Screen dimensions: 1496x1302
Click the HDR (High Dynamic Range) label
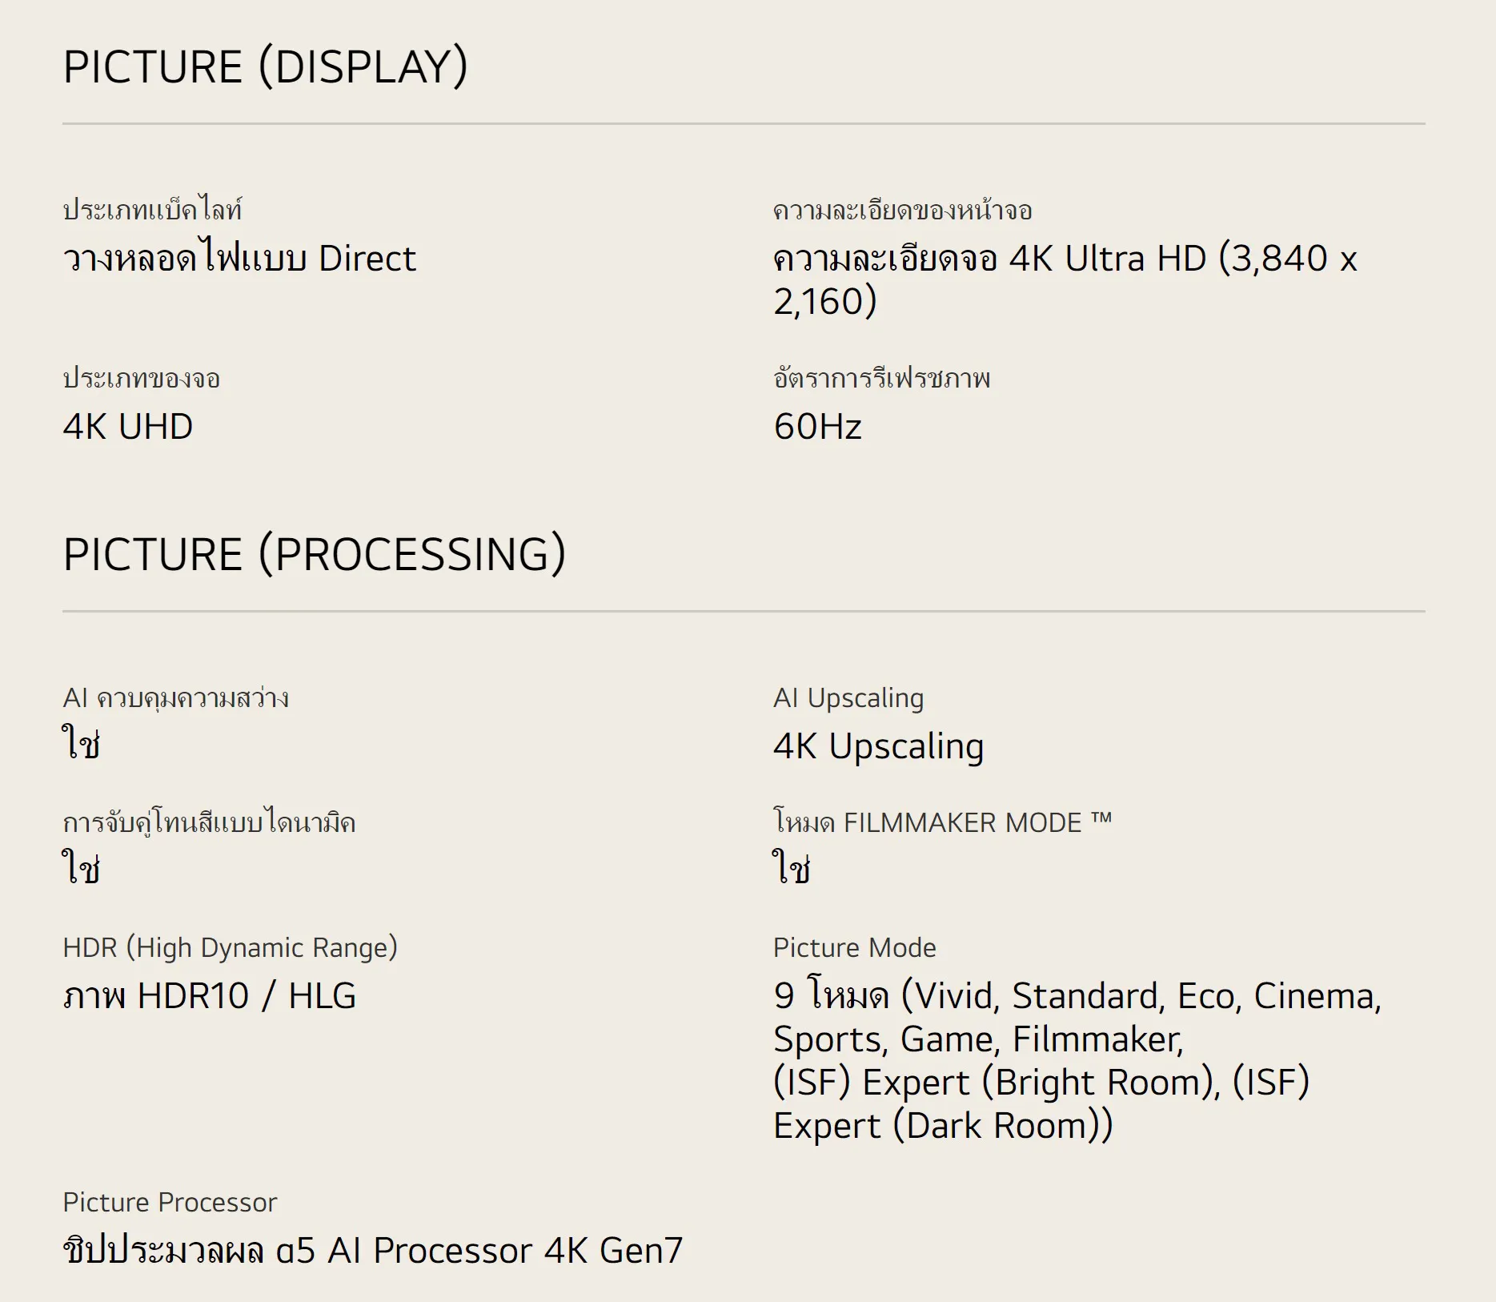(230, 948)
